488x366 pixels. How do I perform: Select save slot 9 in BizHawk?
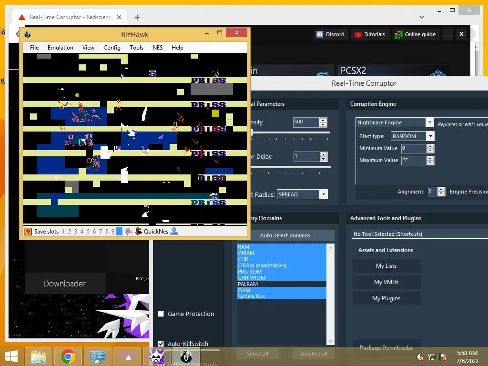112,232
